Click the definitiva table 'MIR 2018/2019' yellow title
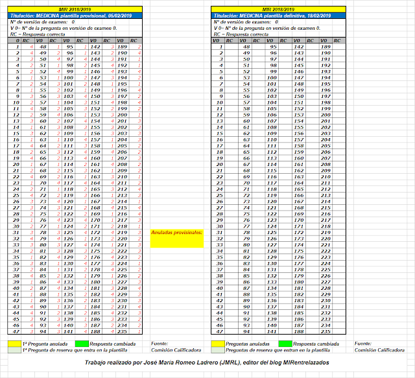 (x=278, y=9)
